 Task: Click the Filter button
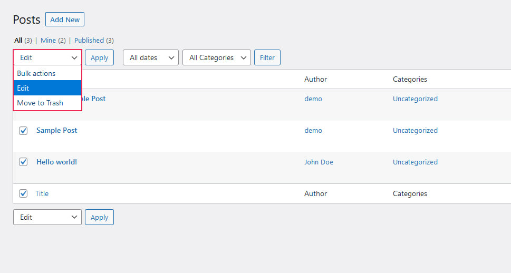coord(267,57)
